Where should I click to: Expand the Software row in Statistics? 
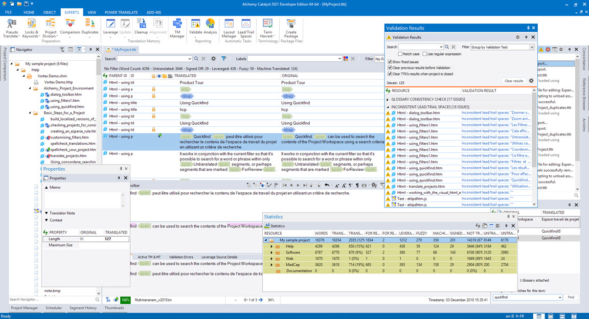[x=271, y=253]
